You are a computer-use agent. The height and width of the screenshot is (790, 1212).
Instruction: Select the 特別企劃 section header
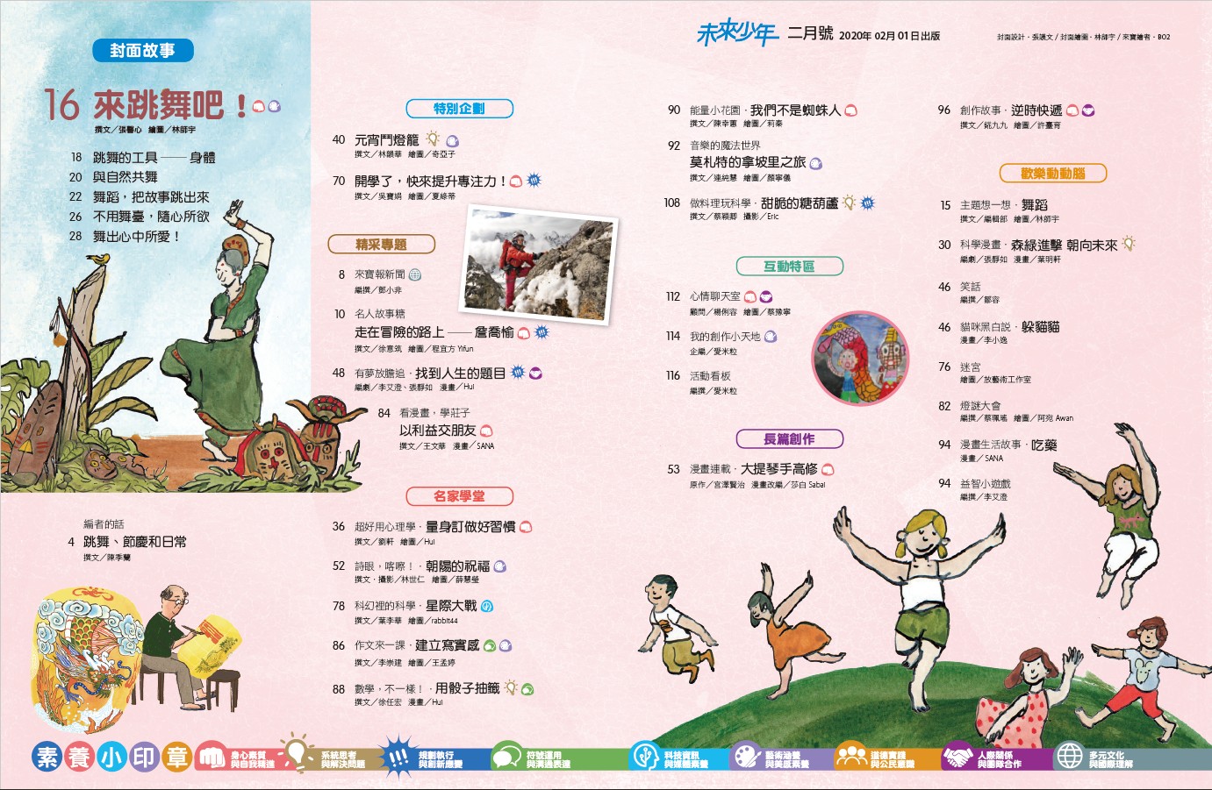coord(459,109)
